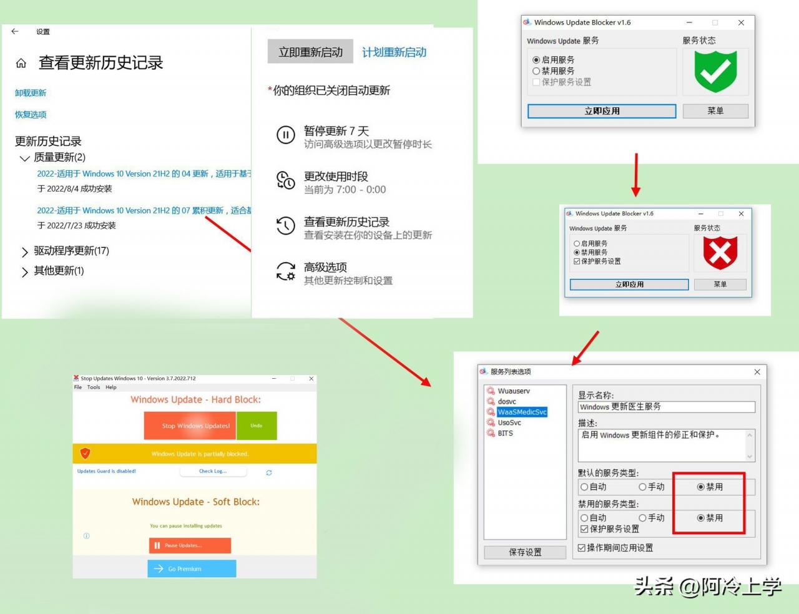Click 更改使用时段 option
Image resolution: width=799 pixels, height=614 pixels.
[331, 183]
